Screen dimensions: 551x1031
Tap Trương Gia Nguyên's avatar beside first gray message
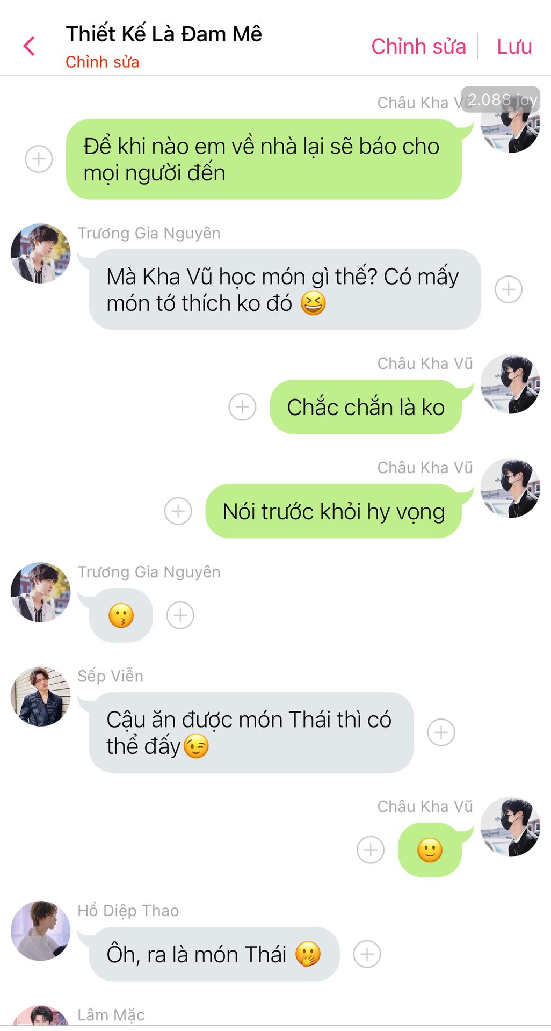pos(41,253)
